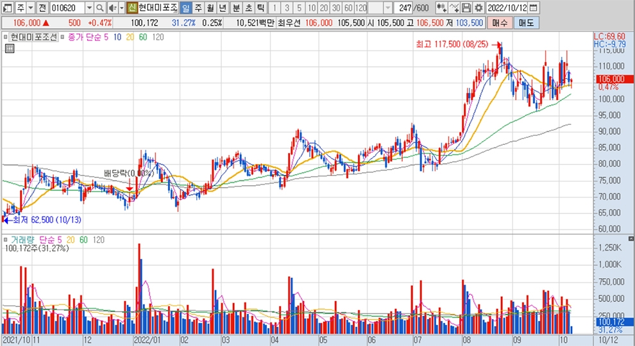Expand the stock code 010620 dropdown
635x346 pixels.
(x=89, y=8)
